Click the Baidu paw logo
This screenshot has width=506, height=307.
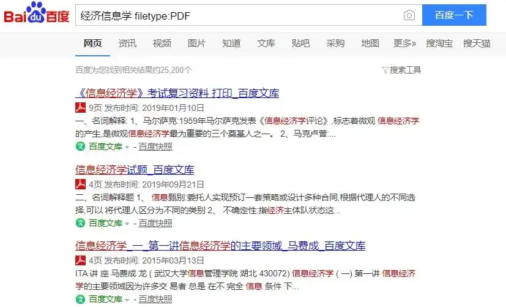36,16
